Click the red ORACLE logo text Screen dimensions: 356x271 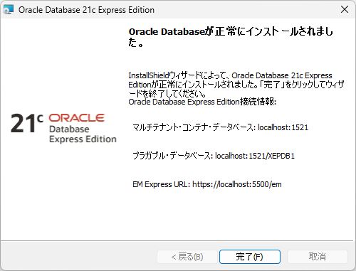tap(76, 118)
